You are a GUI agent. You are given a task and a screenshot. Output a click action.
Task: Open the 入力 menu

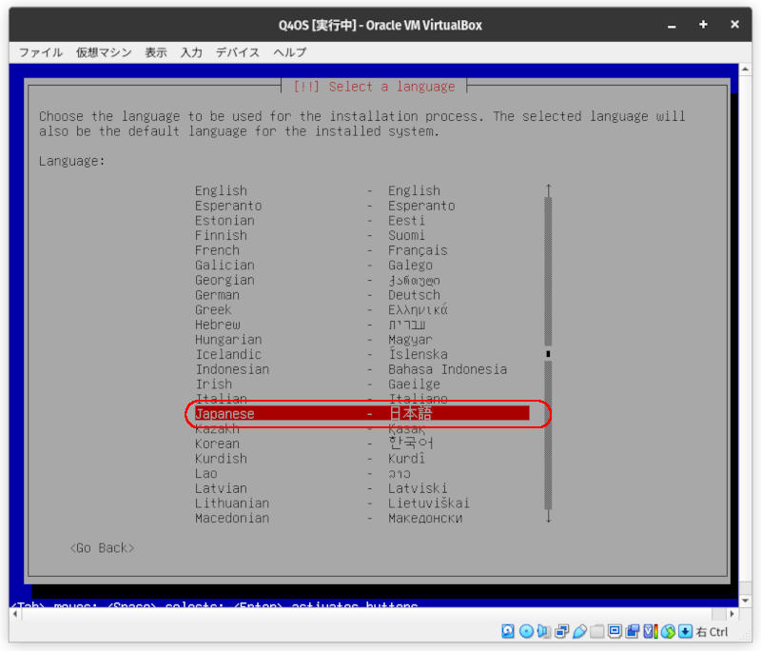(x=191, y=52)
